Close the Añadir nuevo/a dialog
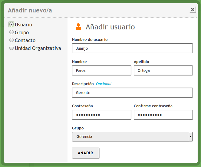 [193, 10]
